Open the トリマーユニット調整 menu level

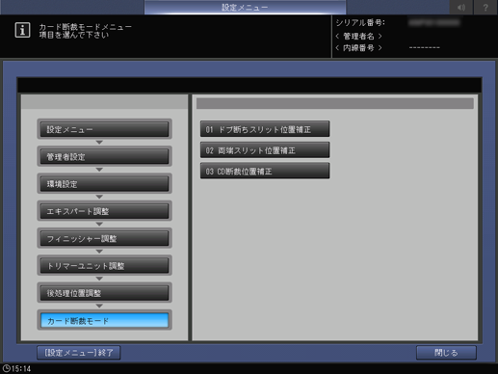104,266
